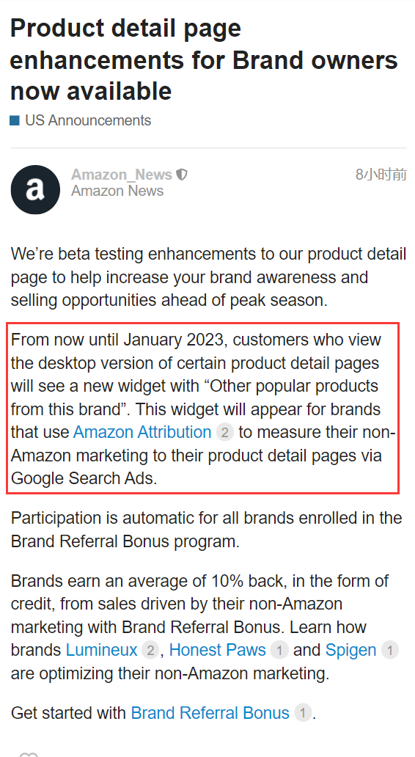Open the Spigen link
The width and height of the screenshot is (415, 757).
[350, 651]
